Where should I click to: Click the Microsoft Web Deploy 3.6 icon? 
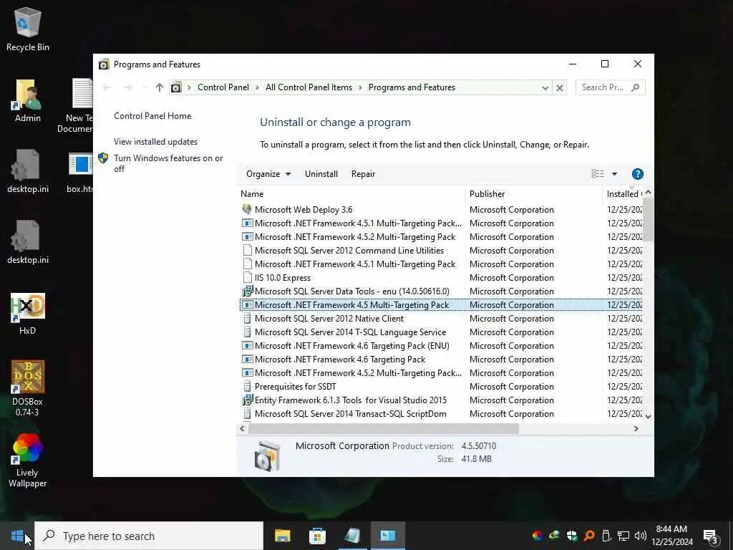pyautogui.click(x=247, y=210)
